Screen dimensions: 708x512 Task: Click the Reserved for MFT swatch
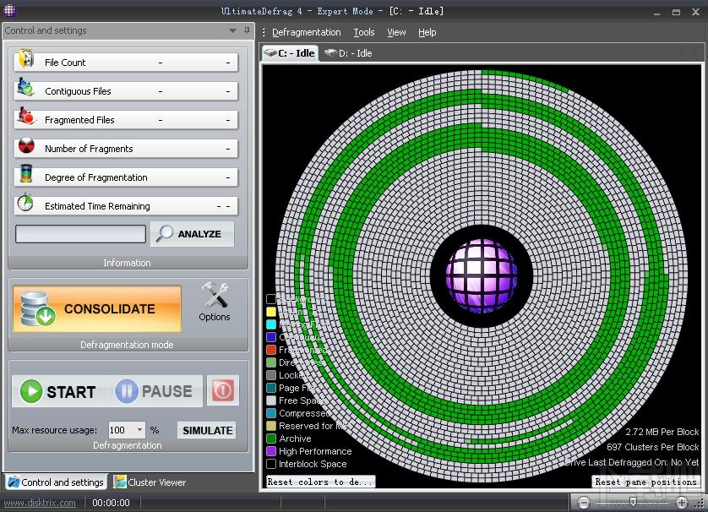271,425
